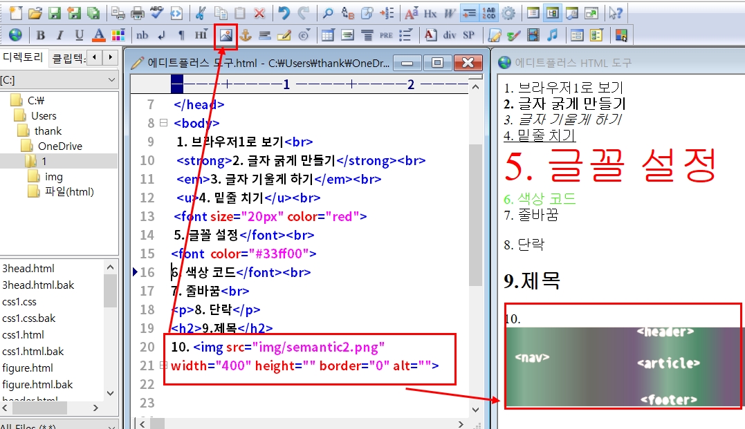The image size is (745, 429).
Task: Insert span tag with SP icon
Action: pos(469,35)
